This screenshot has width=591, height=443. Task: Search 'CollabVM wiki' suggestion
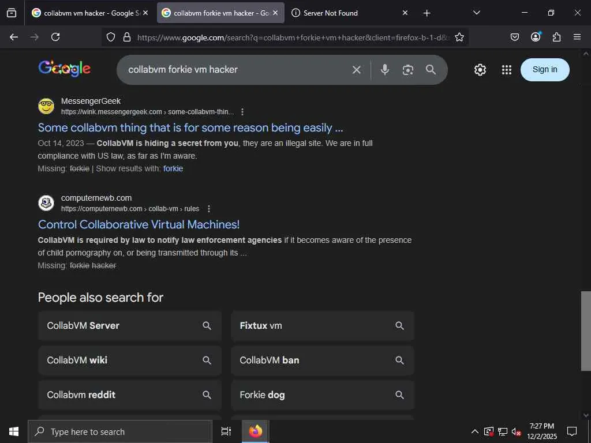130,361
